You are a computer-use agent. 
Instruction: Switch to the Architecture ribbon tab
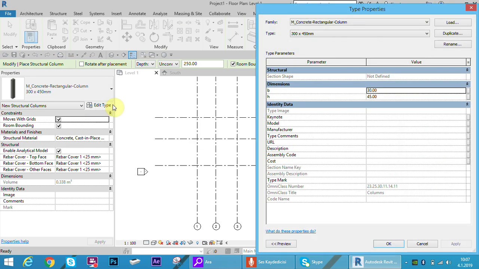coord(31,13)
